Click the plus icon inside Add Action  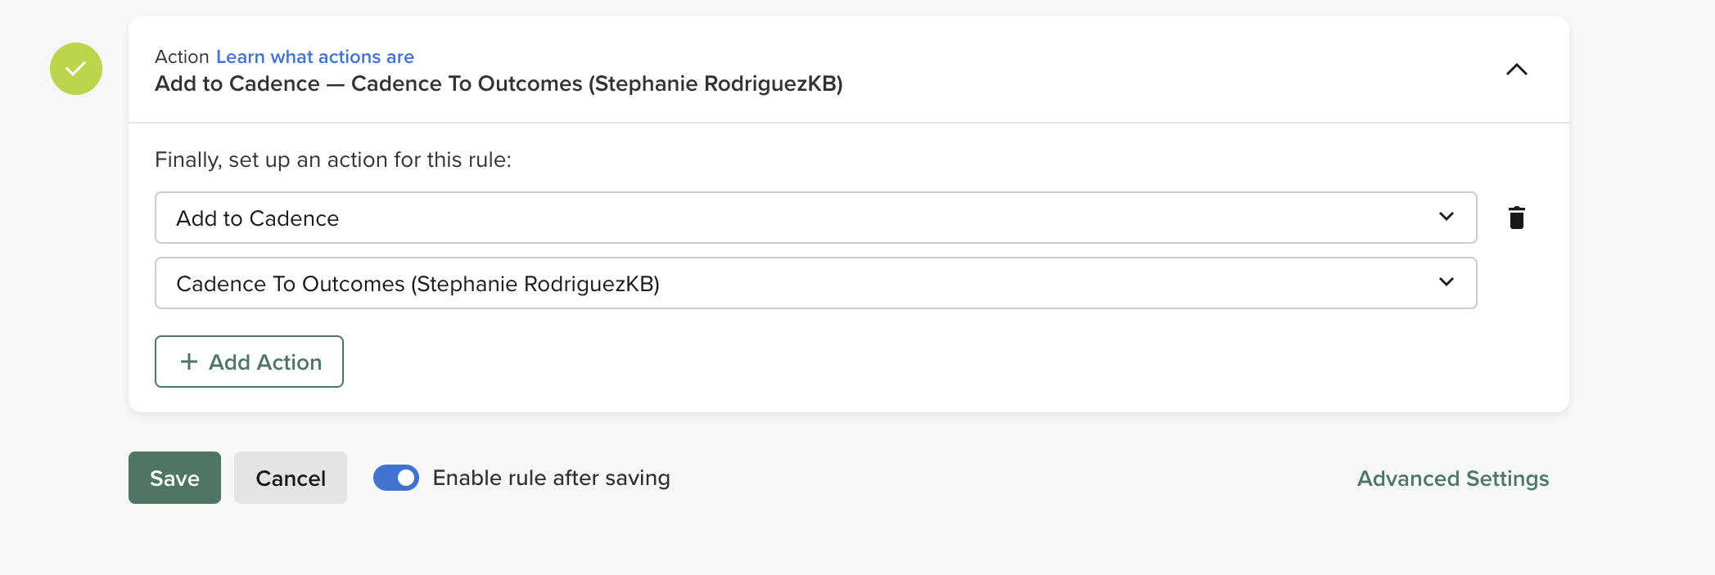click(x=189, y=362)
